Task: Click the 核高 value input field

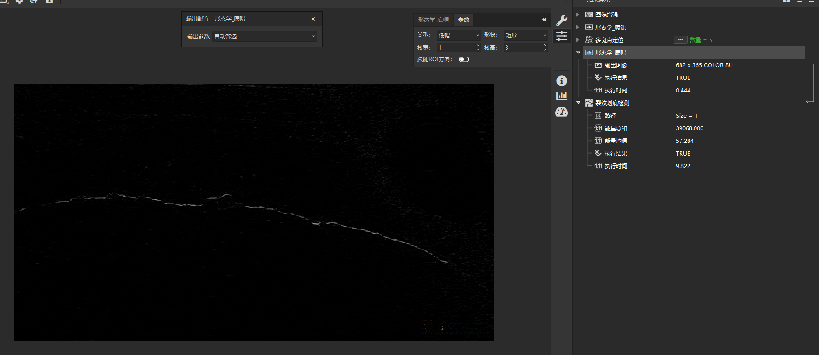Action: click(x=522, y=48)
